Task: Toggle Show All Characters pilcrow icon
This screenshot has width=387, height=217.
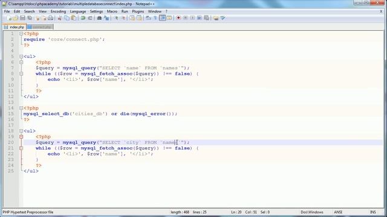Action: 155,18
